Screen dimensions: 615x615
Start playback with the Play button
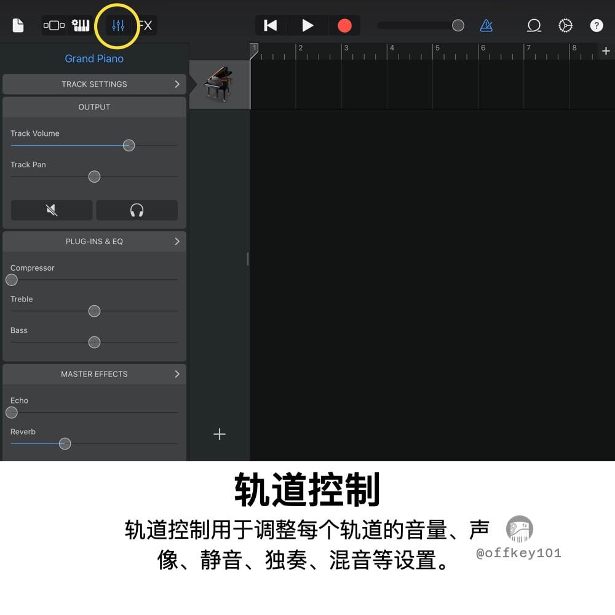(x=307, y=25)
